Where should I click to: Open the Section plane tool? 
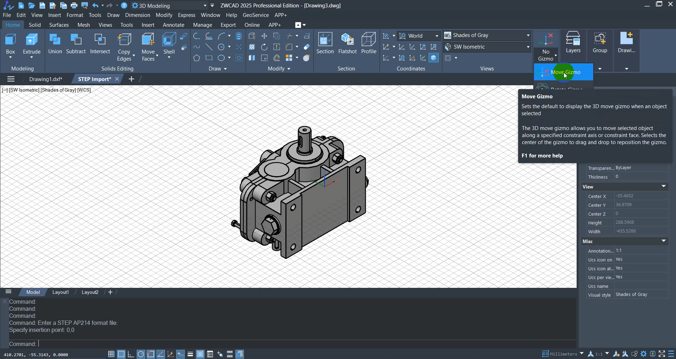(x=325, y=44)
